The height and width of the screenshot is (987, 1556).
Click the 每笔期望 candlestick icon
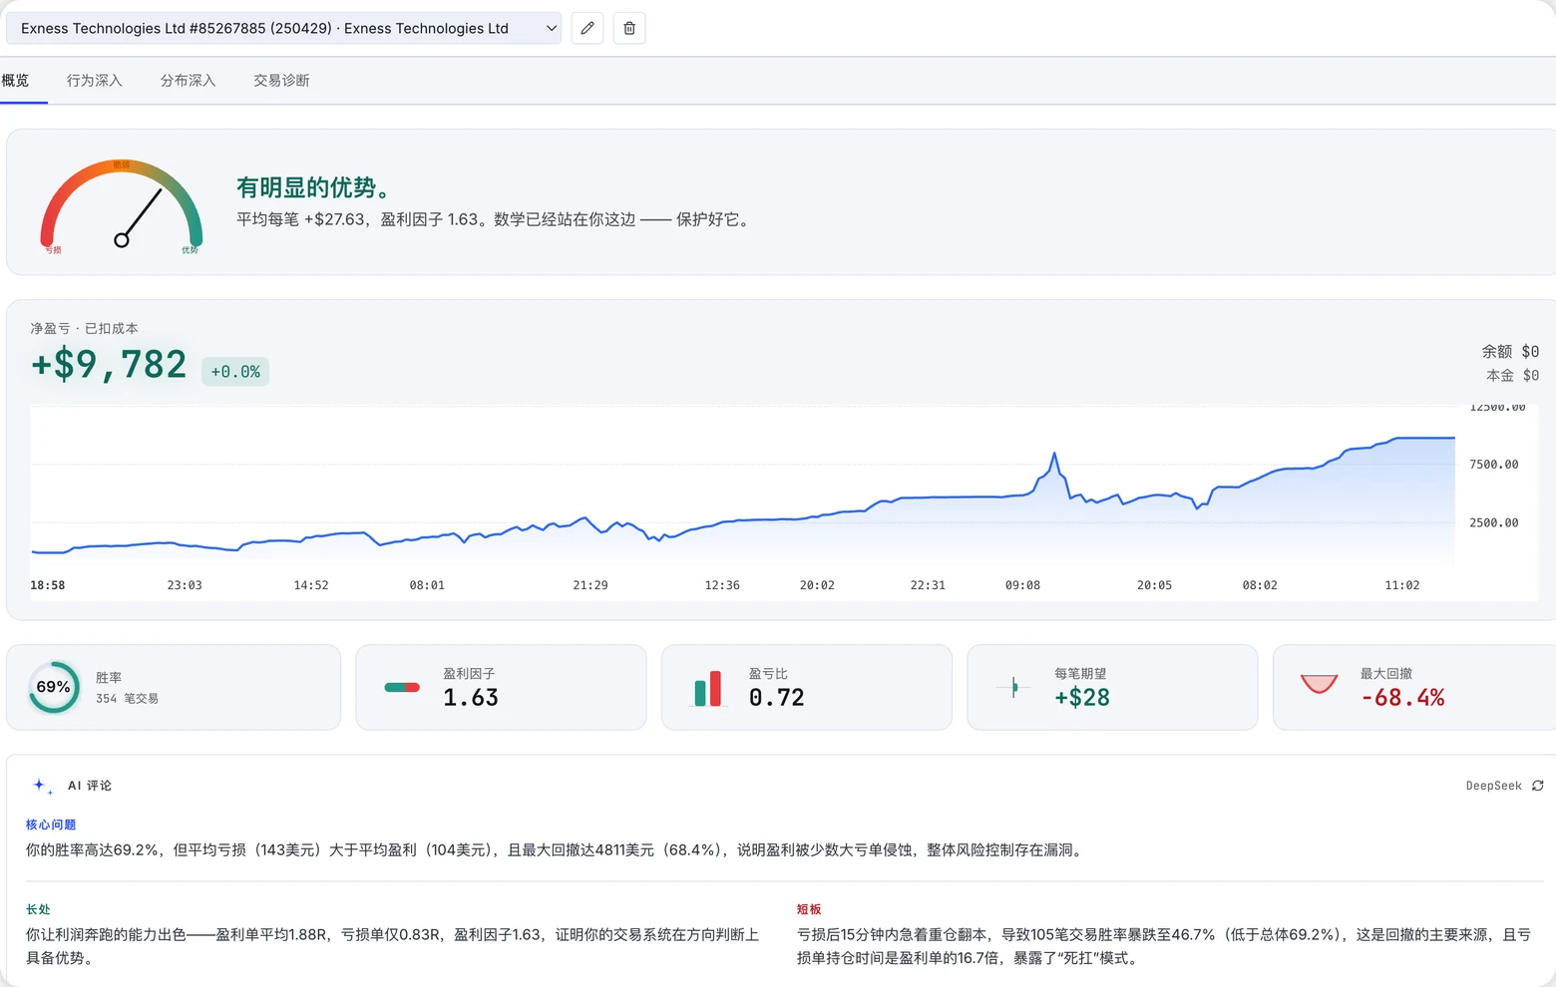1014,687
